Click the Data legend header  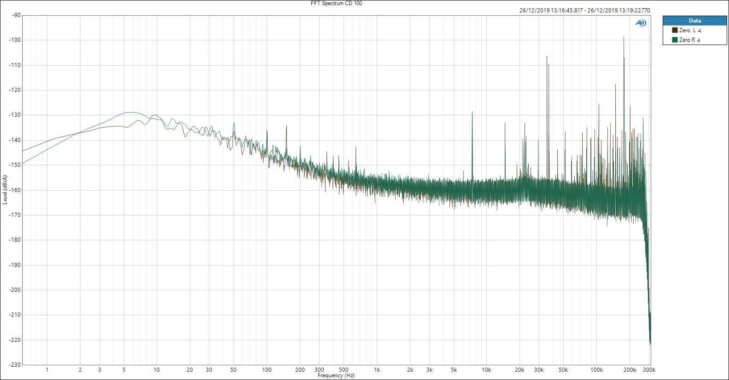[x=694, y=21]
